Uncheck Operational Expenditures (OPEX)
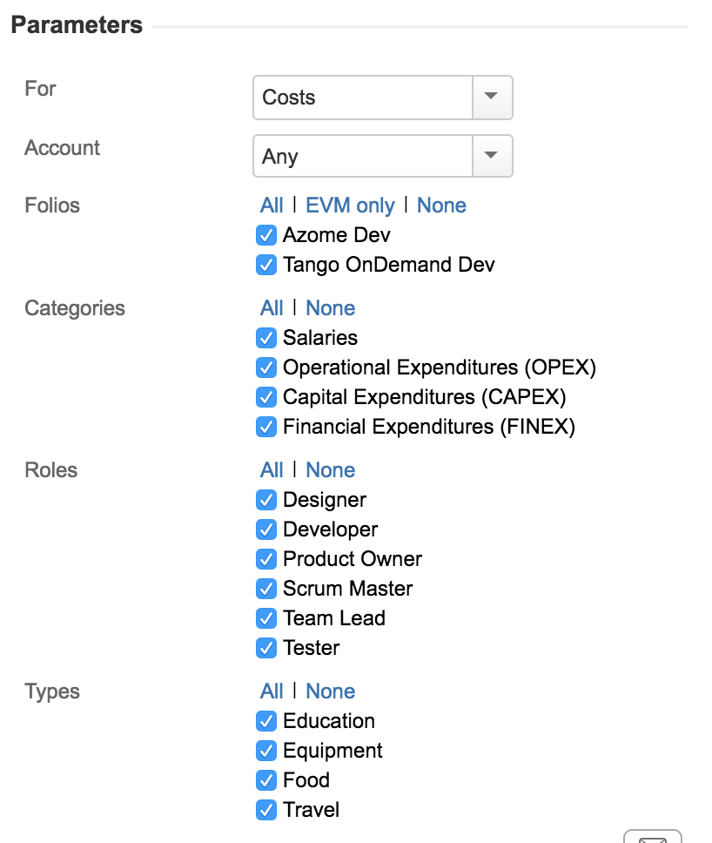 [266, 368]
